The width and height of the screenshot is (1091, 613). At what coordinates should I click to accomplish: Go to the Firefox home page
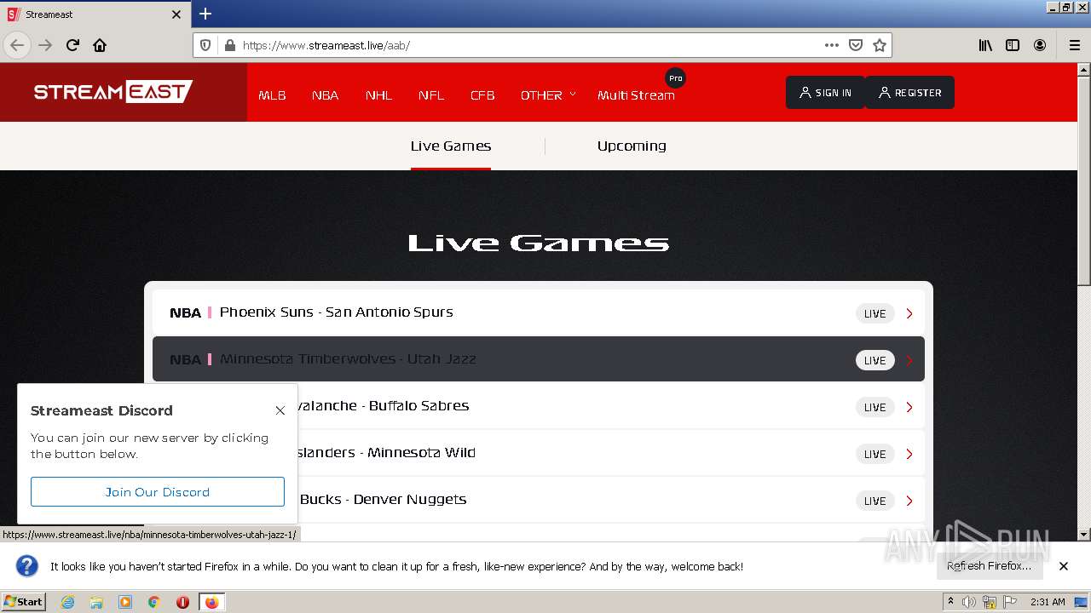point(100,45)
